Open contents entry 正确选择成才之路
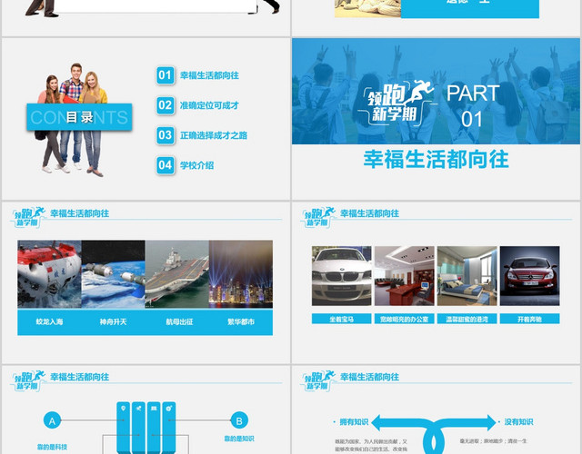 [x=214, y=135]
